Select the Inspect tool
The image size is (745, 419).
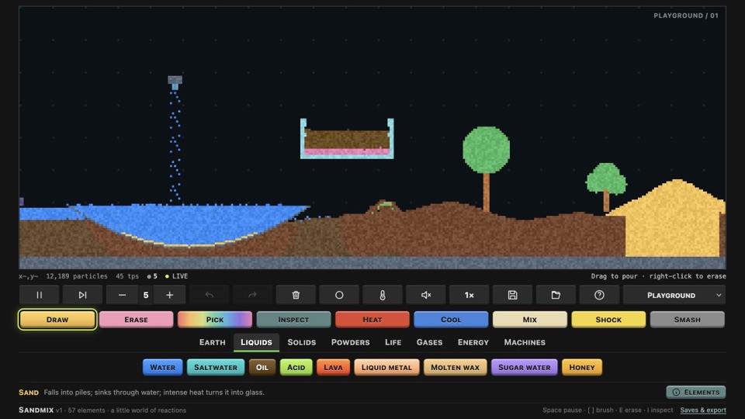pyautogui.click(x=293, y=319)
